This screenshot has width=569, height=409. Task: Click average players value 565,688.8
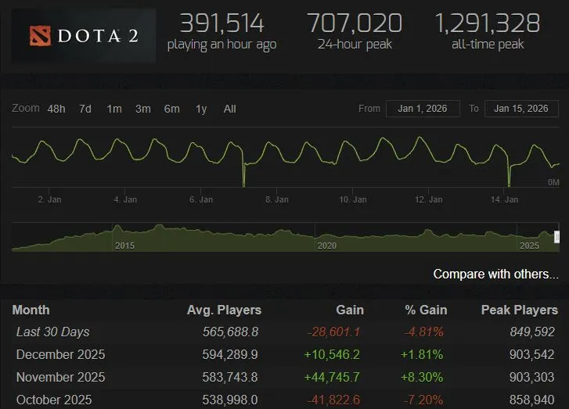click(x=230, y=332)
